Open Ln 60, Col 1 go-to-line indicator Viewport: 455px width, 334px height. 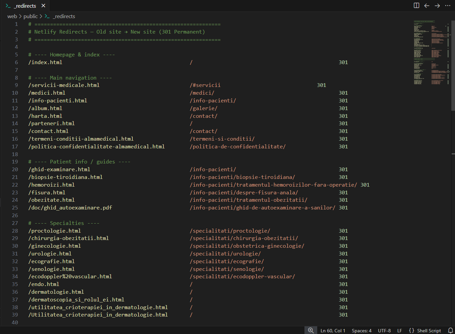pyautogui.click(x=333, y=331)
